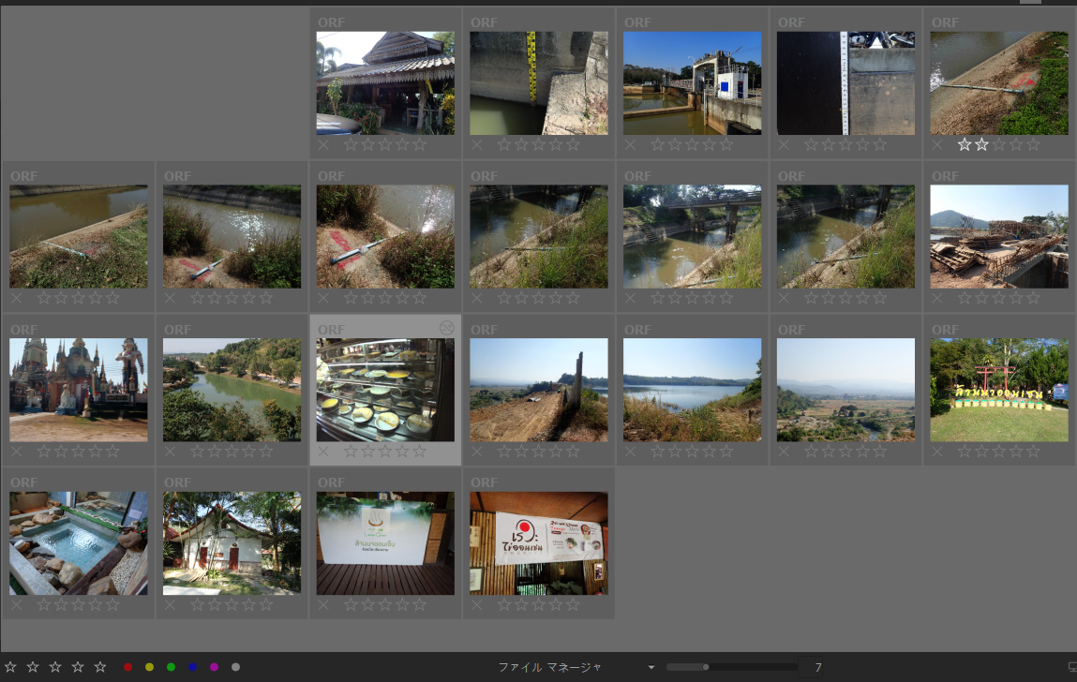Select the lake panorama thumbnail
The width and height of the screenshot is (1077, 682).
tap(693, 390)
